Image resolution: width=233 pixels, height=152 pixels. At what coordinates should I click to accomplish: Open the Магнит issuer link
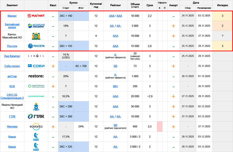12,16
